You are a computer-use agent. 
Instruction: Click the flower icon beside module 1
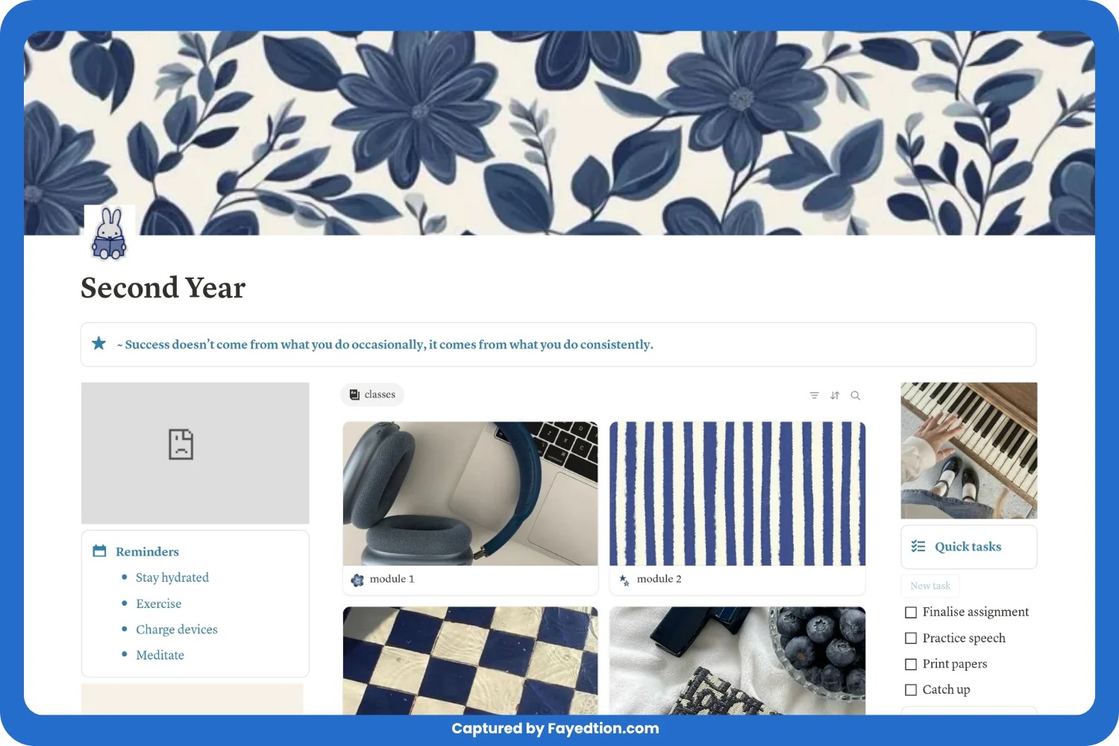[357, 580]
